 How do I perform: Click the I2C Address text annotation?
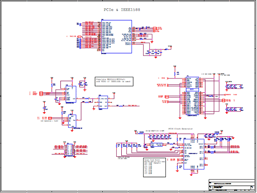point(49,121)
